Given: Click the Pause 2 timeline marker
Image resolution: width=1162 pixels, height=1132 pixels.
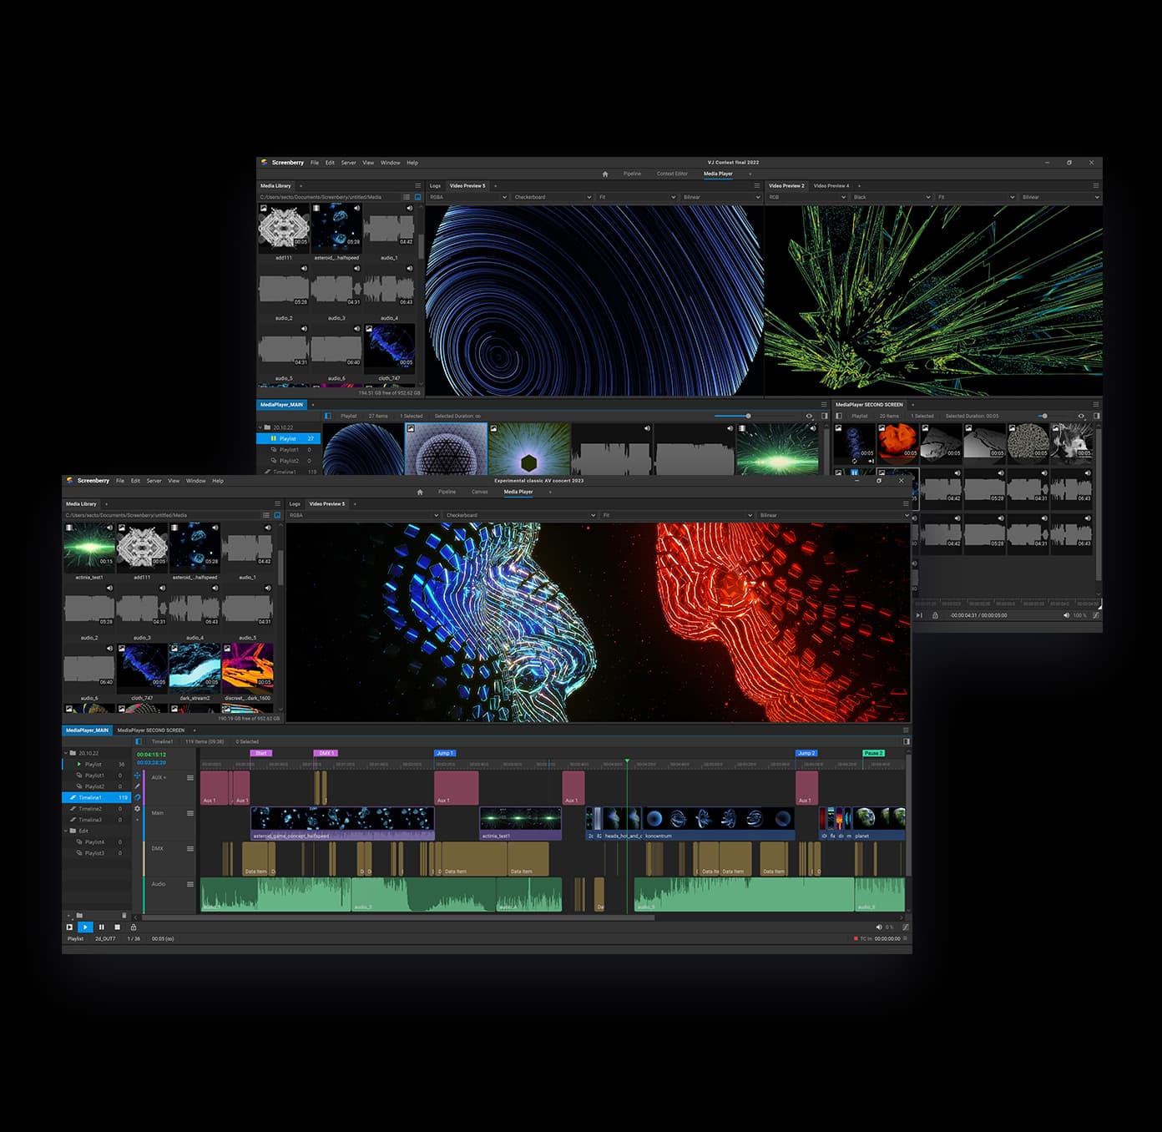Looking at the screenshot, I should tap(873, 753).
